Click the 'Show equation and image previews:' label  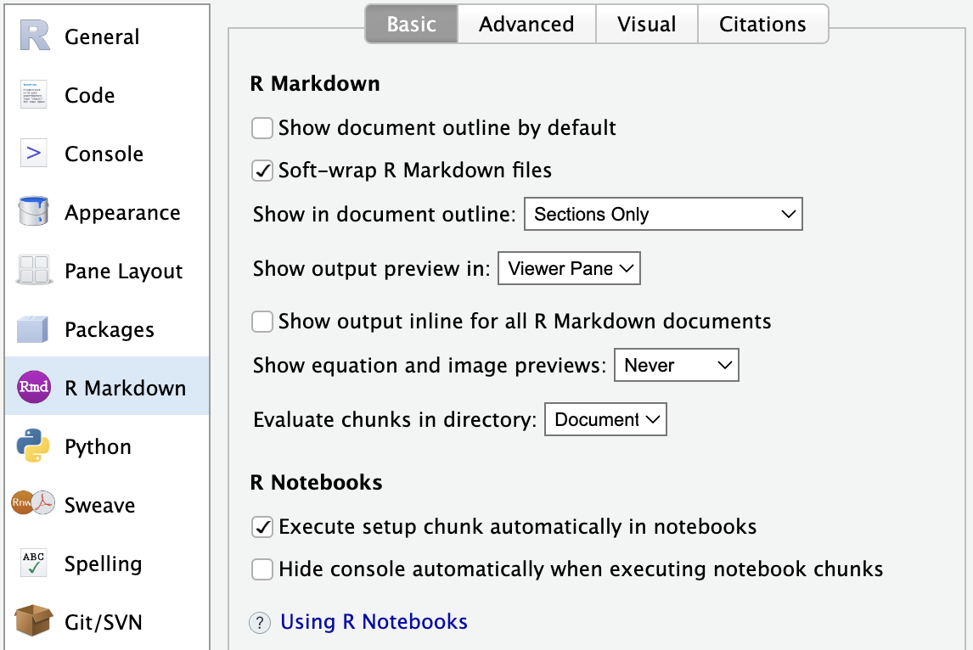(x=430, y=366)
